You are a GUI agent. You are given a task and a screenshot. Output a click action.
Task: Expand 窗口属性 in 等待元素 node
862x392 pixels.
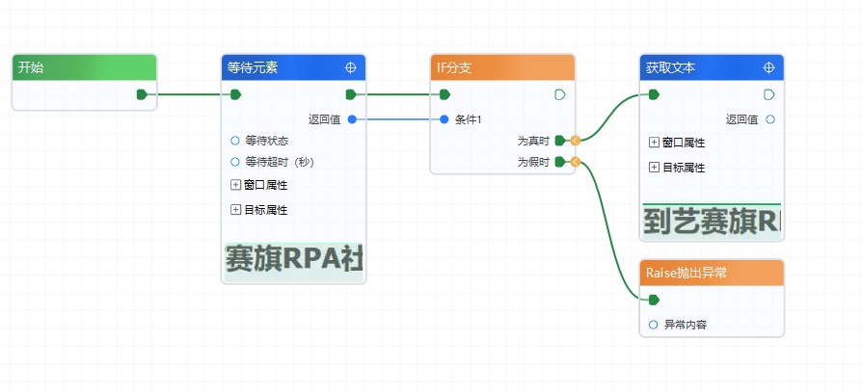[x=235, y=185]
